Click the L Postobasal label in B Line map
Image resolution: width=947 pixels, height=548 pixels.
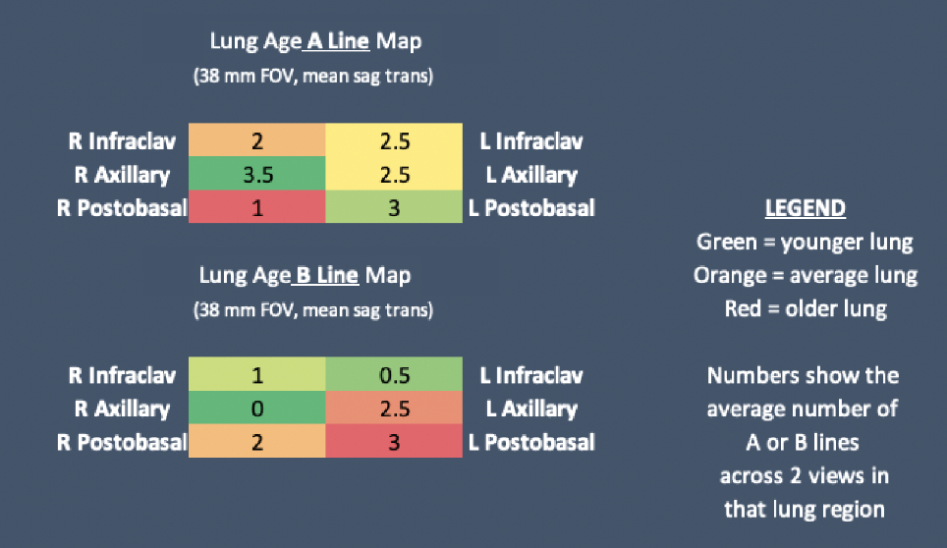point(535,442)
